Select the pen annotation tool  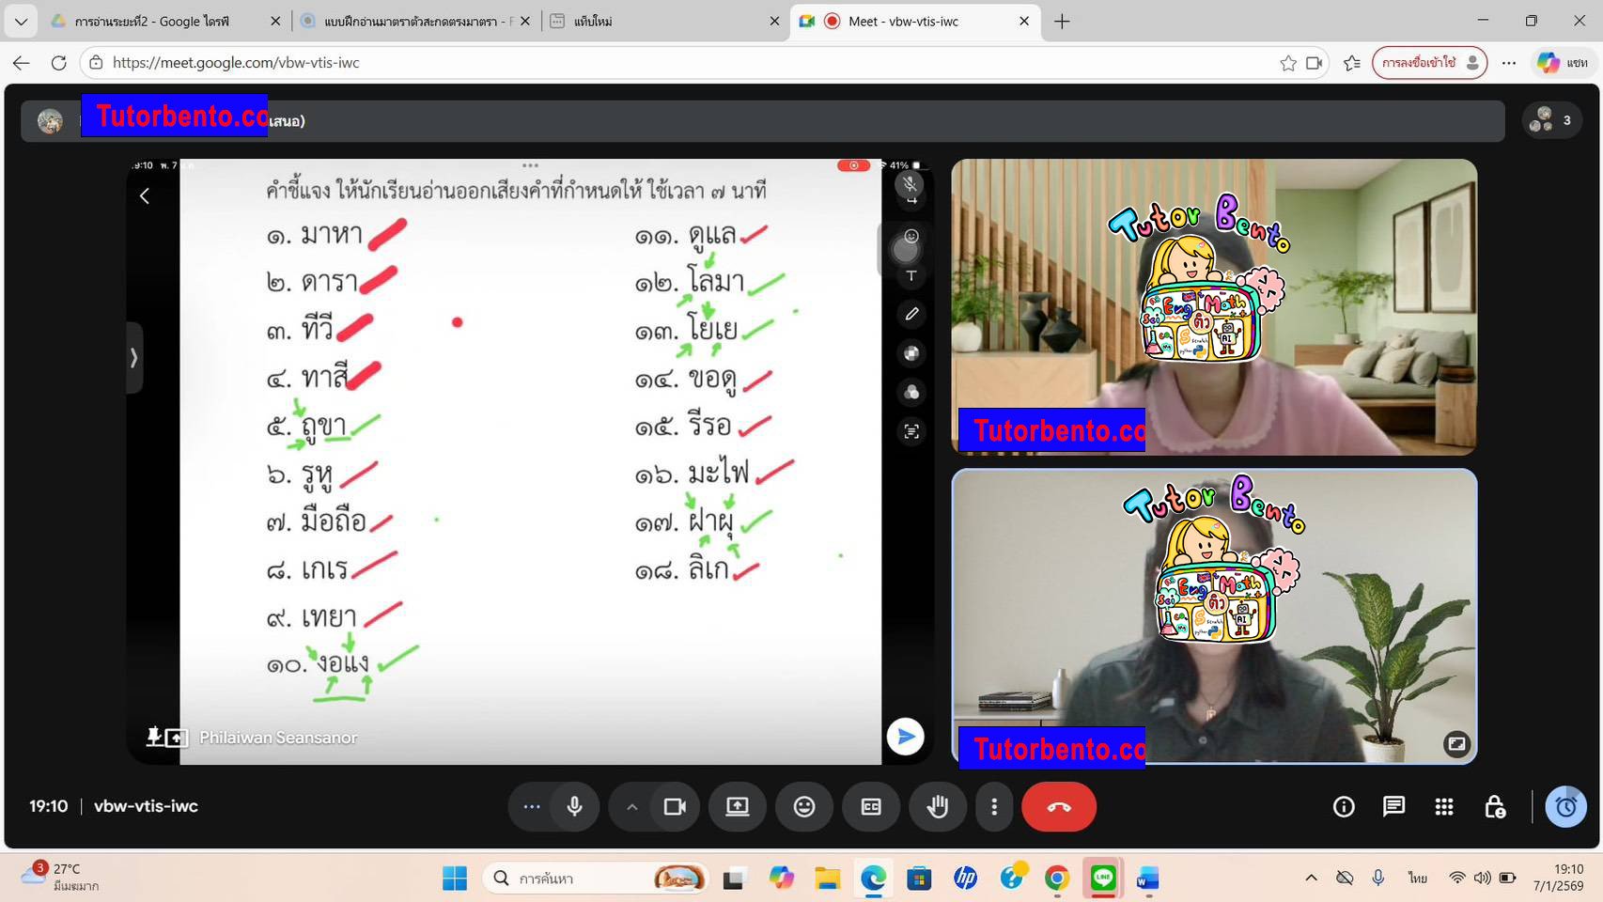coord(910,314)
